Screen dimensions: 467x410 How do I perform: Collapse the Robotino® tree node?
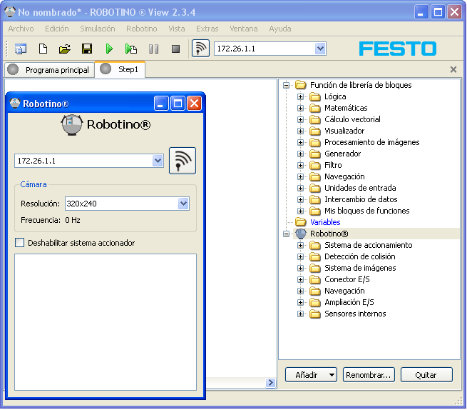286,234
